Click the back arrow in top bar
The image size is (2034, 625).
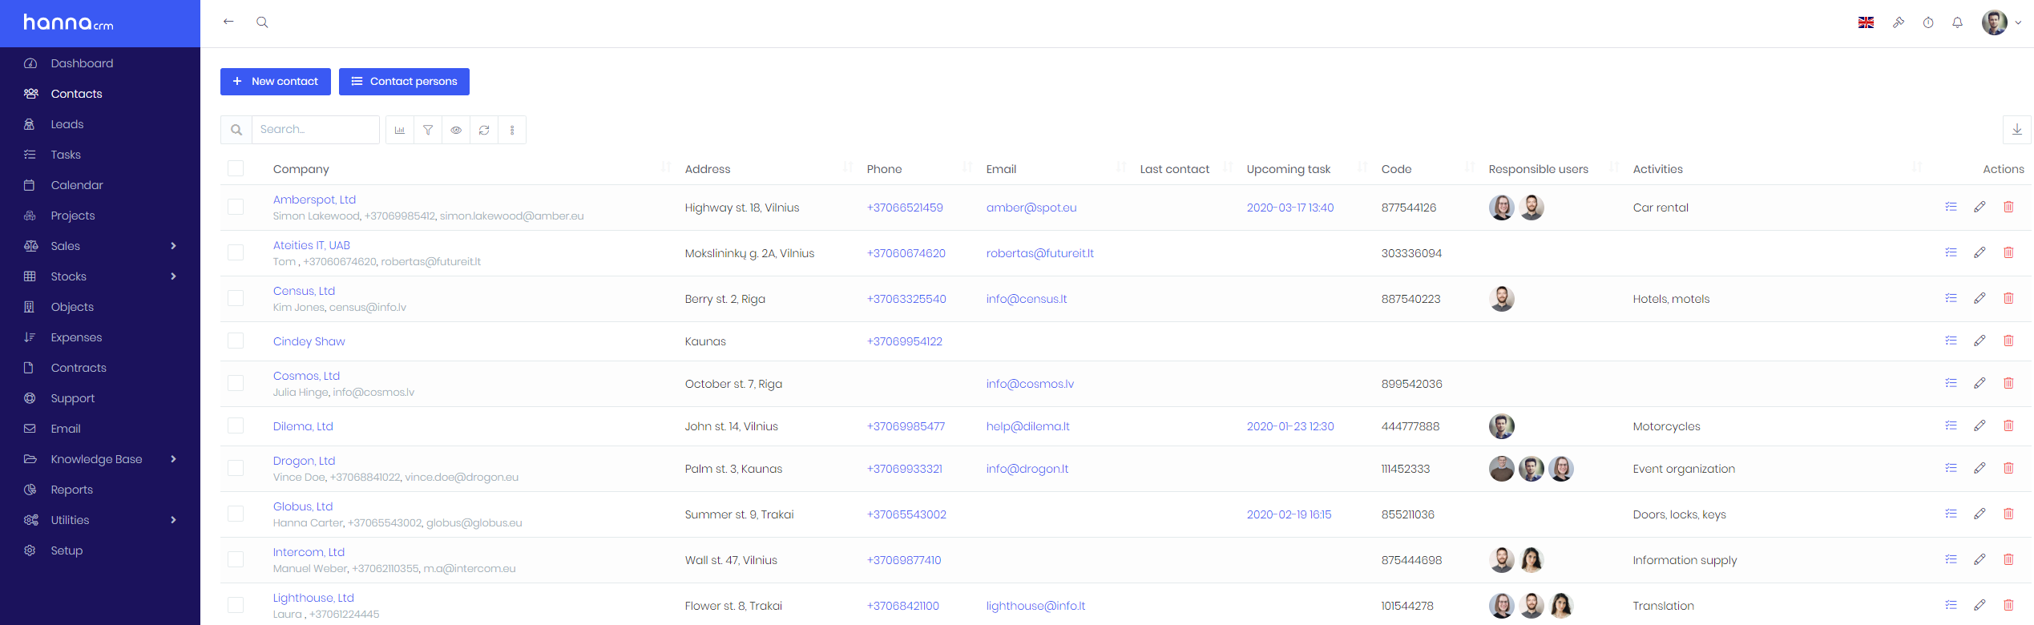[x=228, y=22]
